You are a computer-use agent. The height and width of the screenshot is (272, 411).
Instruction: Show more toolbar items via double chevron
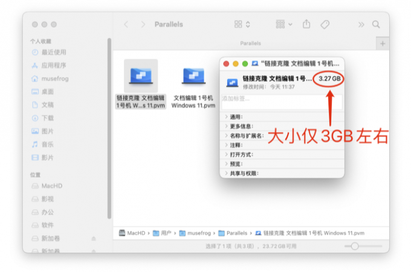pos(361,25)
